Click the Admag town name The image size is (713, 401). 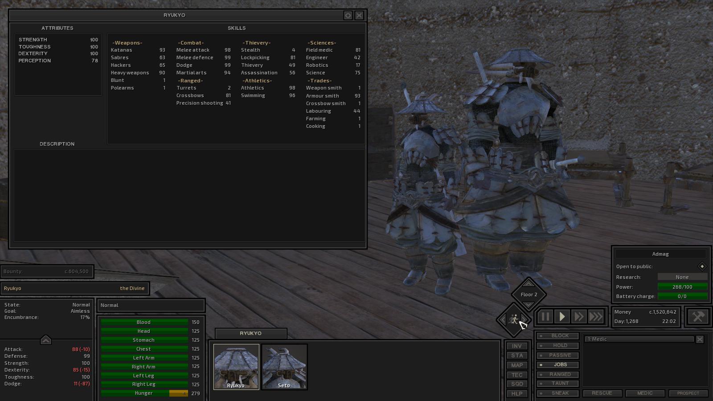pyautogui.click(x=660, y=254)
